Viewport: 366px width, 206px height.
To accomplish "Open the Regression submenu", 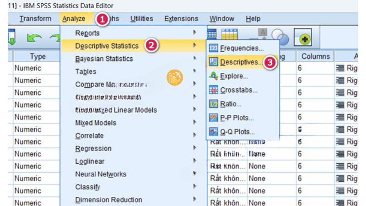I will pyautogui.click(x=134, y=148).
